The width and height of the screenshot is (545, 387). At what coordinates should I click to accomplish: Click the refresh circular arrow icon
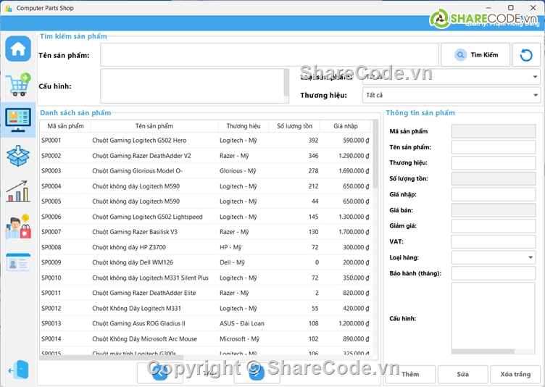pyautogui.click(x=526, y=55)
